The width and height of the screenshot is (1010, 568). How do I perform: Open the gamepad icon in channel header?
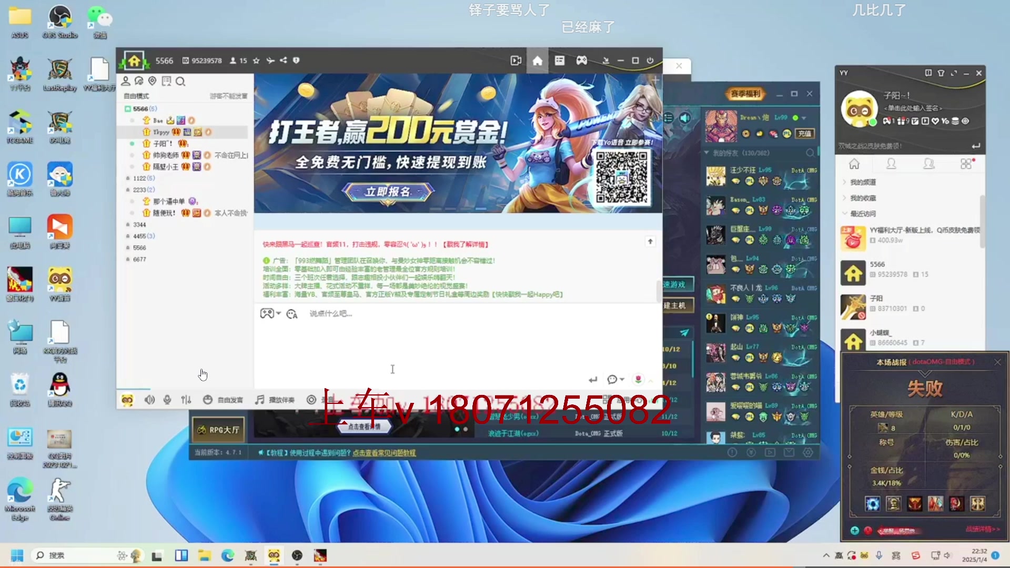(x=581, y=60)
